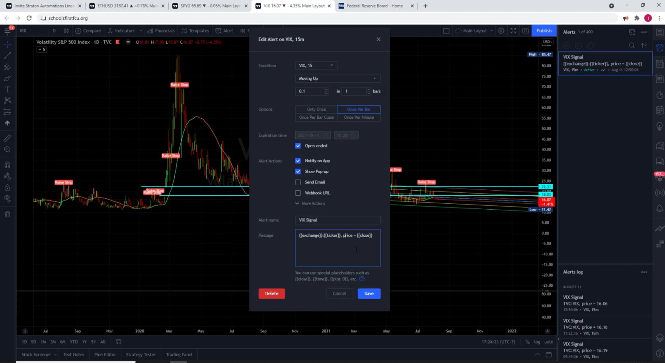Click the snapshot camera icon
This screenshot has height=363, width=665.
point(525,31)
